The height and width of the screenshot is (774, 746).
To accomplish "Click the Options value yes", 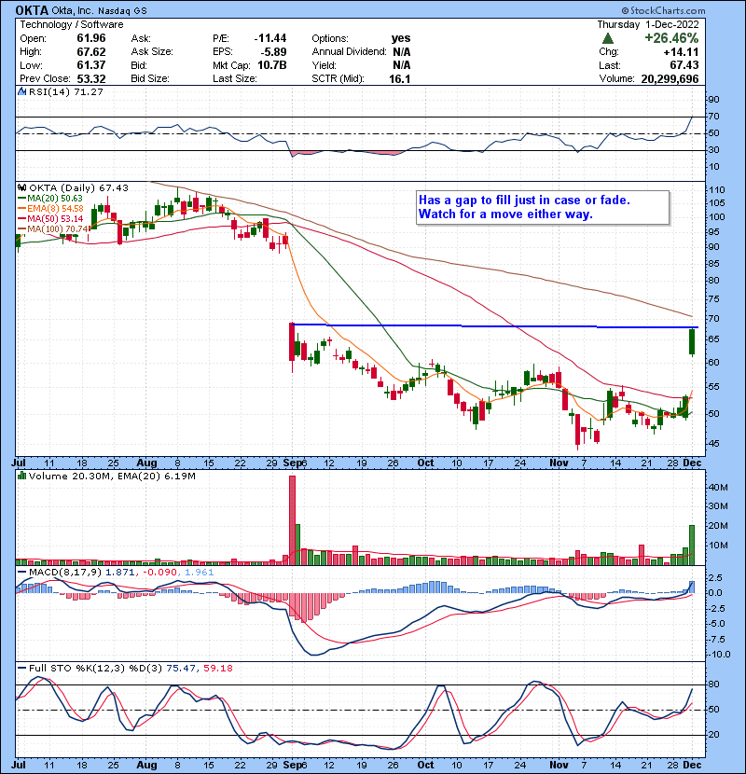I will [401, 38].
